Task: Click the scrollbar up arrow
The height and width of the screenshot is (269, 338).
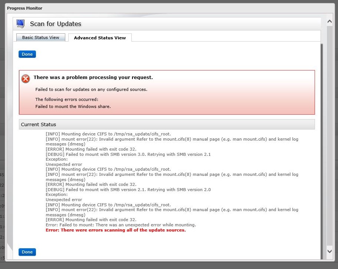Action: 329,21
